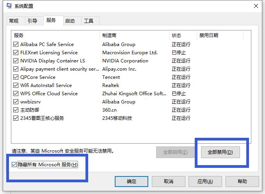Click the 全部禁用 button
265x194 pixels.
click(x=220, y=152)
